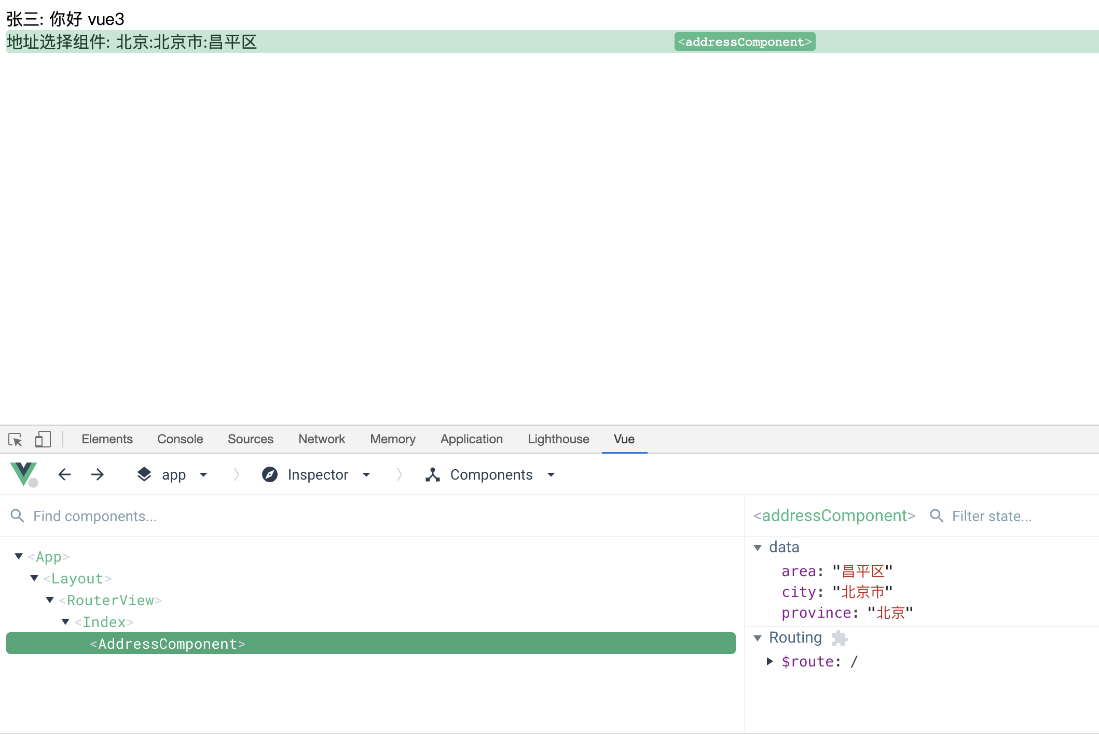Viewport: 1099px width, 735px height.
Task: Click the Components tree icon
Action: [433, 474]
